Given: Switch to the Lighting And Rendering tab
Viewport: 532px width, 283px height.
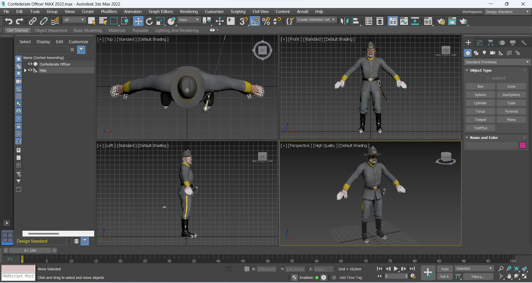Looking at the screenshot, I should tap(177, 30).
